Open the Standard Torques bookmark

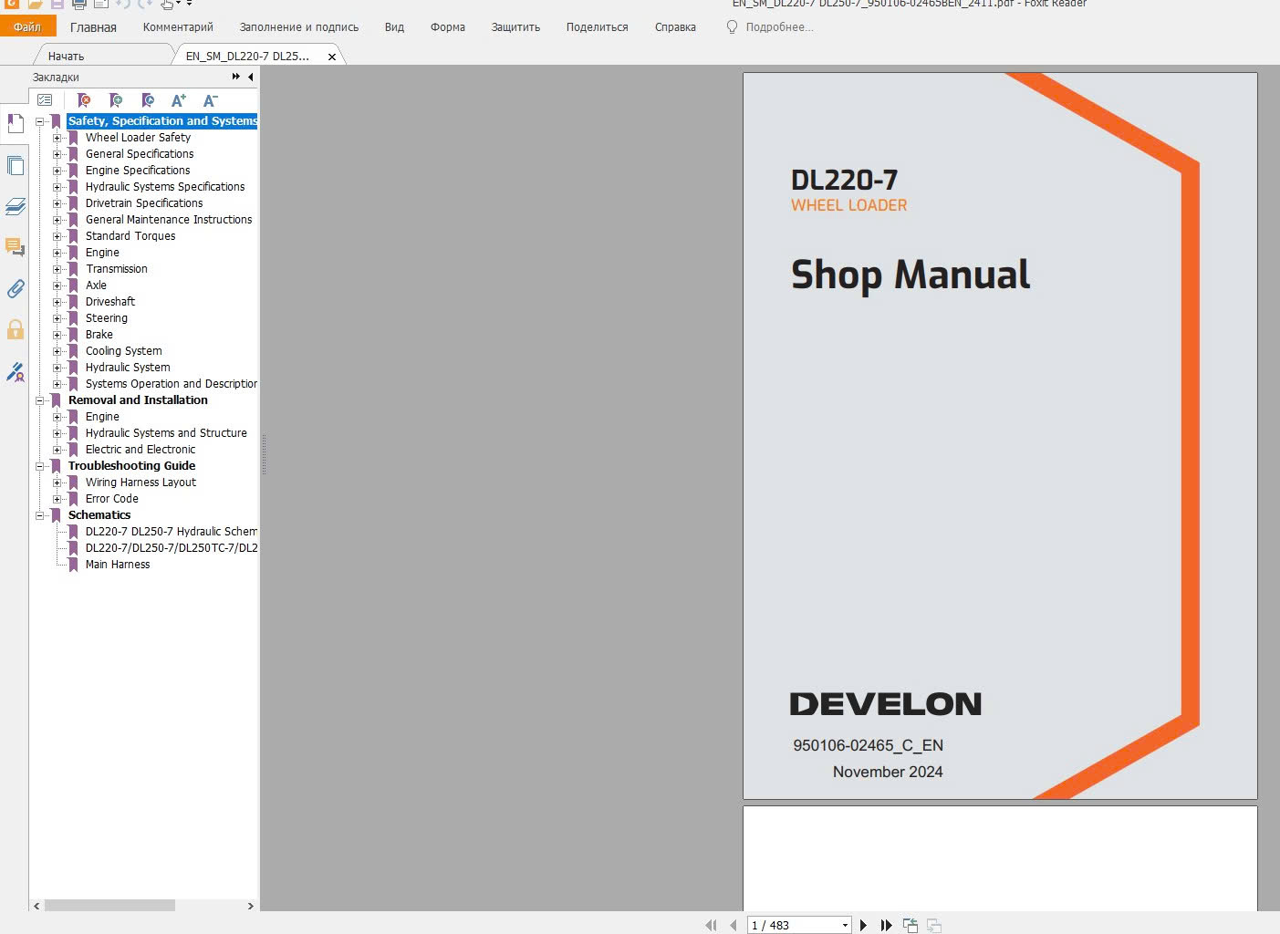click(x=130, y=236)
